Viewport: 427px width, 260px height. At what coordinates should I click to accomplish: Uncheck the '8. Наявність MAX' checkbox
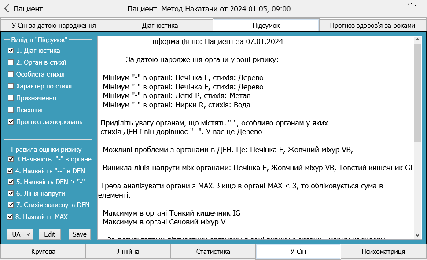(x=11, y=216)
